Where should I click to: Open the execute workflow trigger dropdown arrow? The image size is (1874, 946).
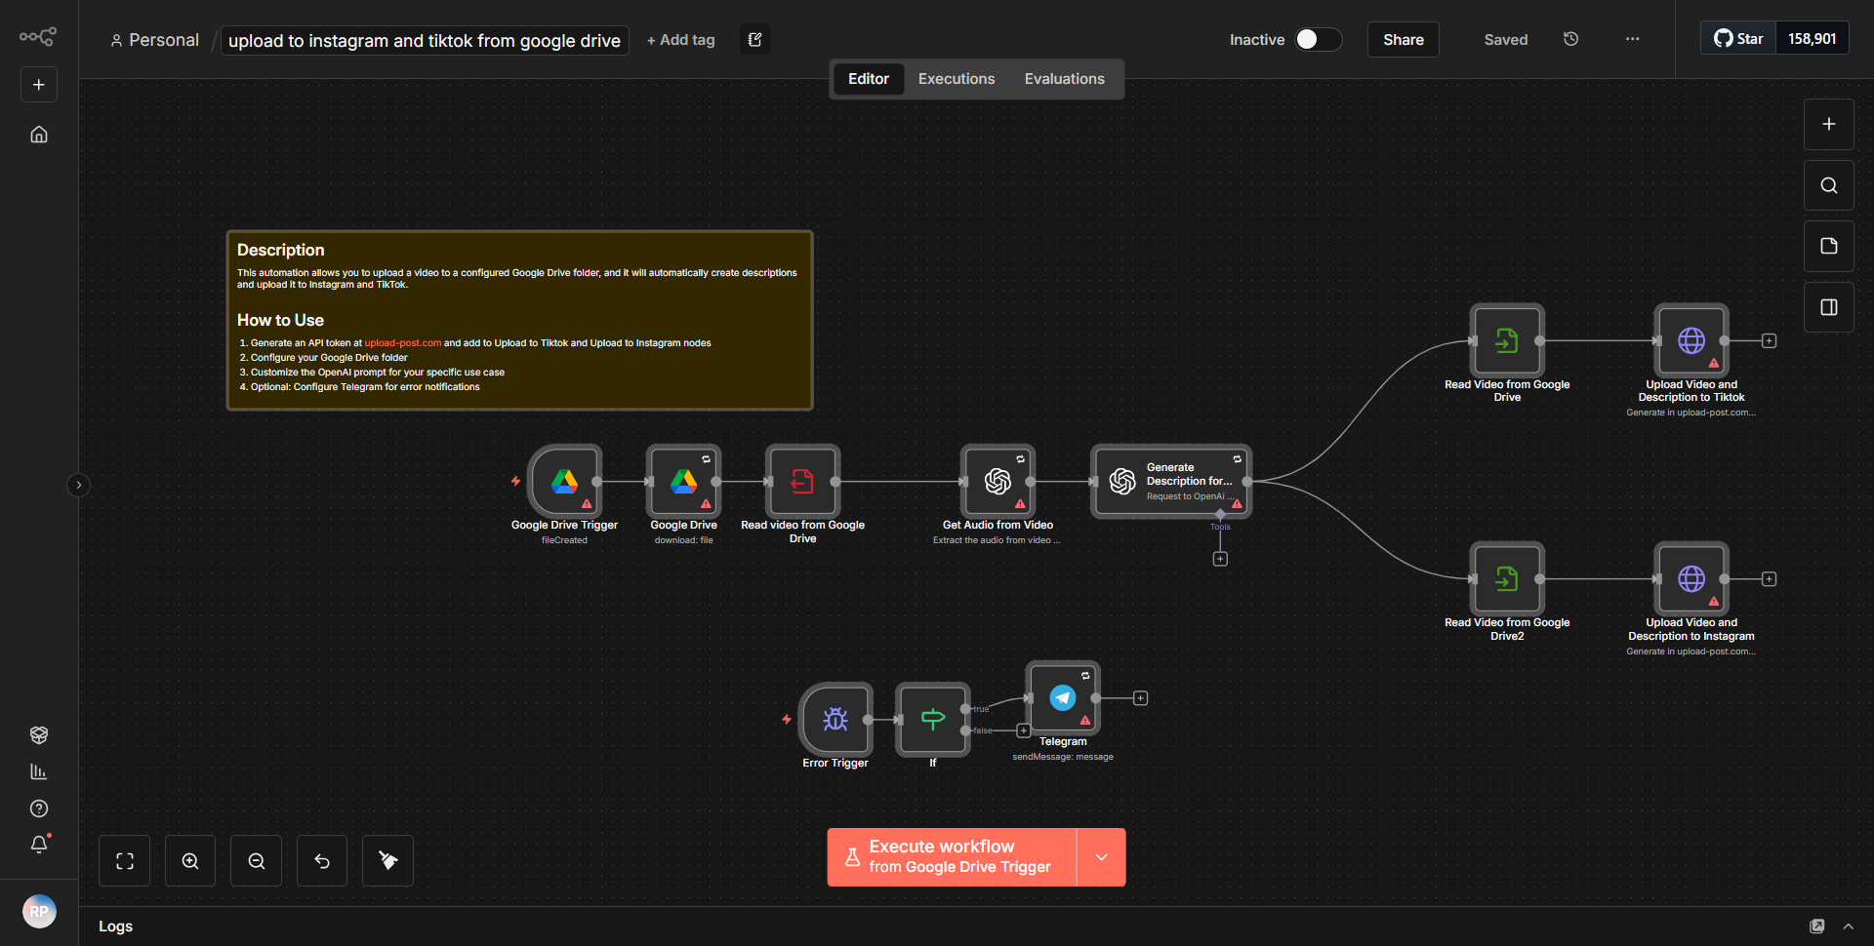(x=1102, y=857)
